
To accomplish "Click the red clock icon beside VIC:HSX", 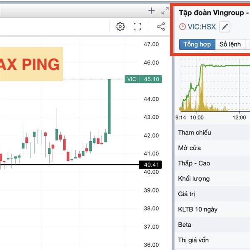I will (x=182, y=27).
